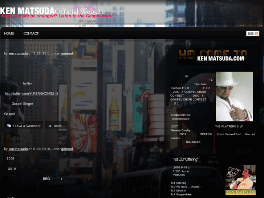Open general category link on 5.20, 2010 post
This screenshot has height=198, width=264.
[67, 149]
